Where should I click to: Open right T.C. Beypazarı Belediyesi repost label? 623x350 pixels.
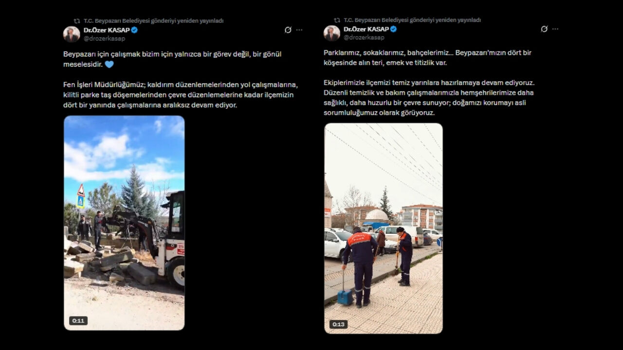click(x=412, y=20)
